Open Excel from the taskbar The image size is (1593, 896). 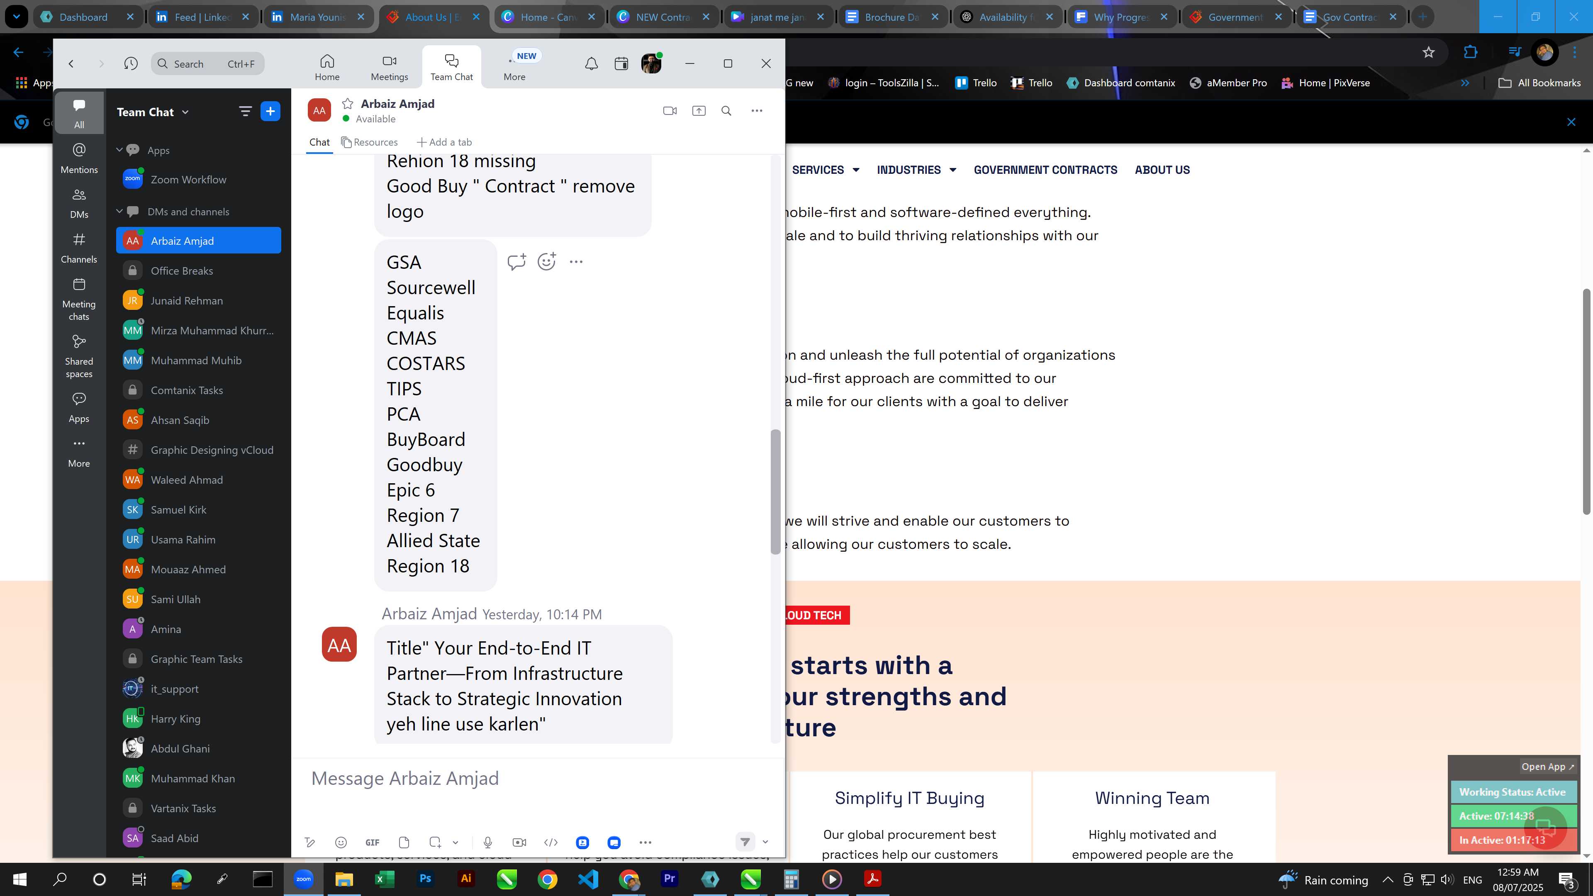[385, 879]
